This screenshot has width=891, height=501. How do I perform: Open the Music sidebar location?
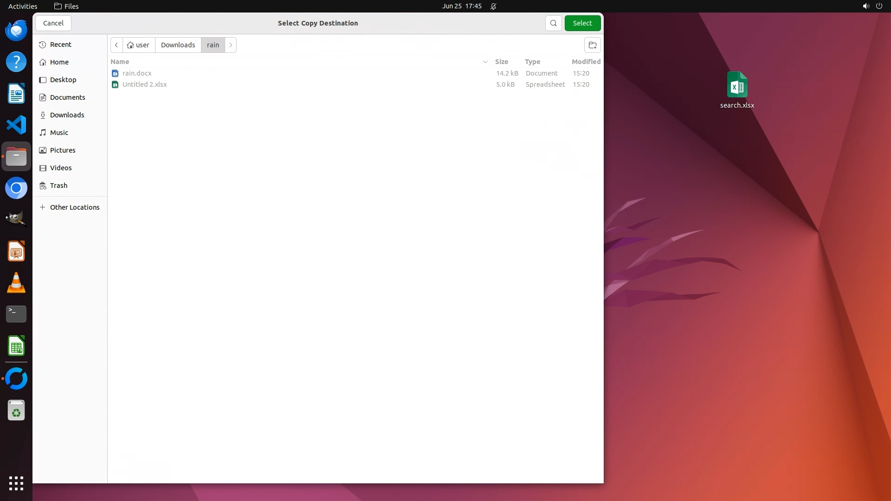click(59, 133)
